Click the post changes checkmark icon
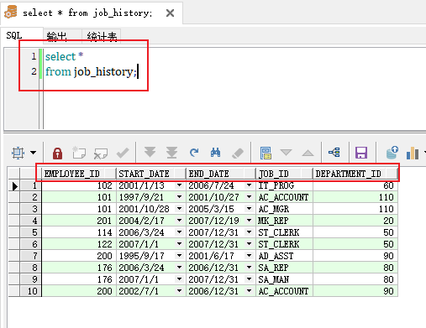The height and width of the screenshot is (328, 426). point(123,153)
